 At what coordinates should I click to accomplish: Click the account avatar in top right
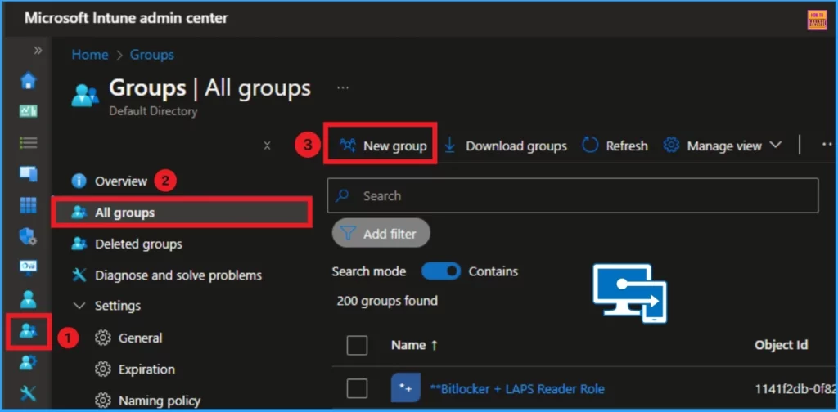click(818, 20)
